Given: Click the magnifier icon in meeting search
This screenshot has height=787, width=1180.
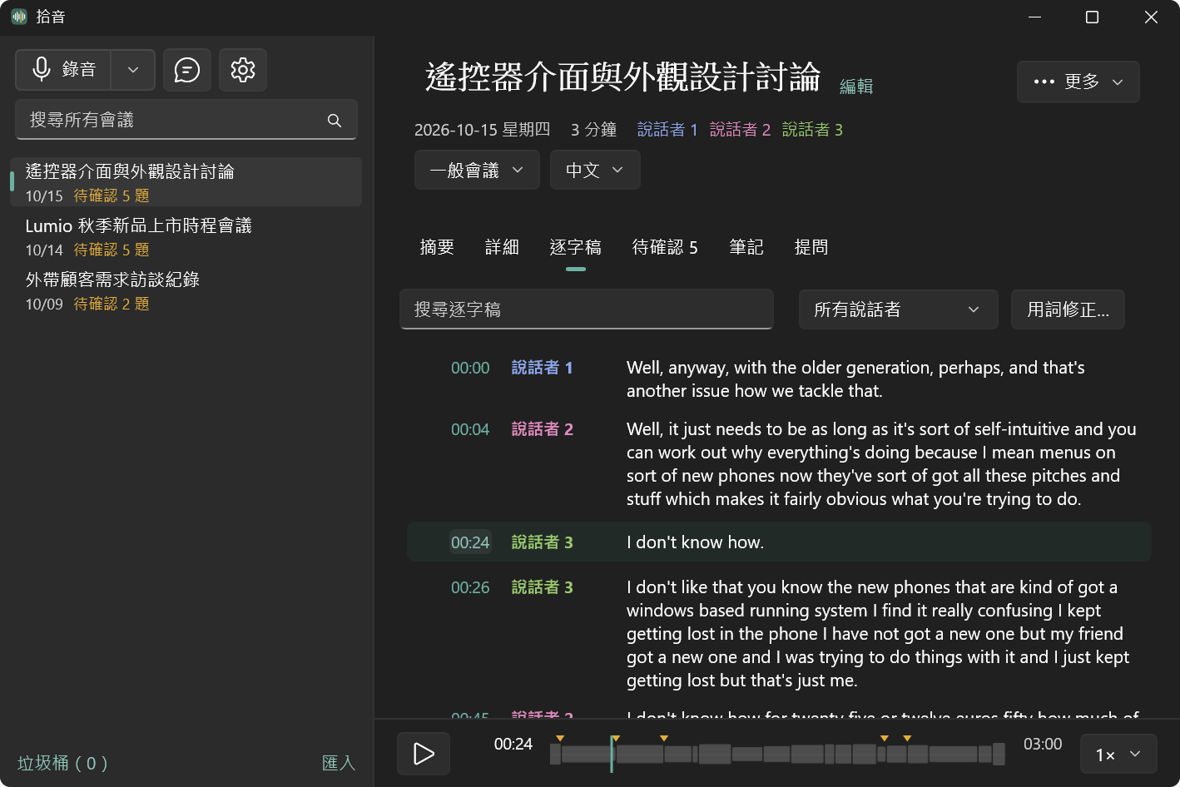Looking at the screenshot, I should click(x=335, y=121).
